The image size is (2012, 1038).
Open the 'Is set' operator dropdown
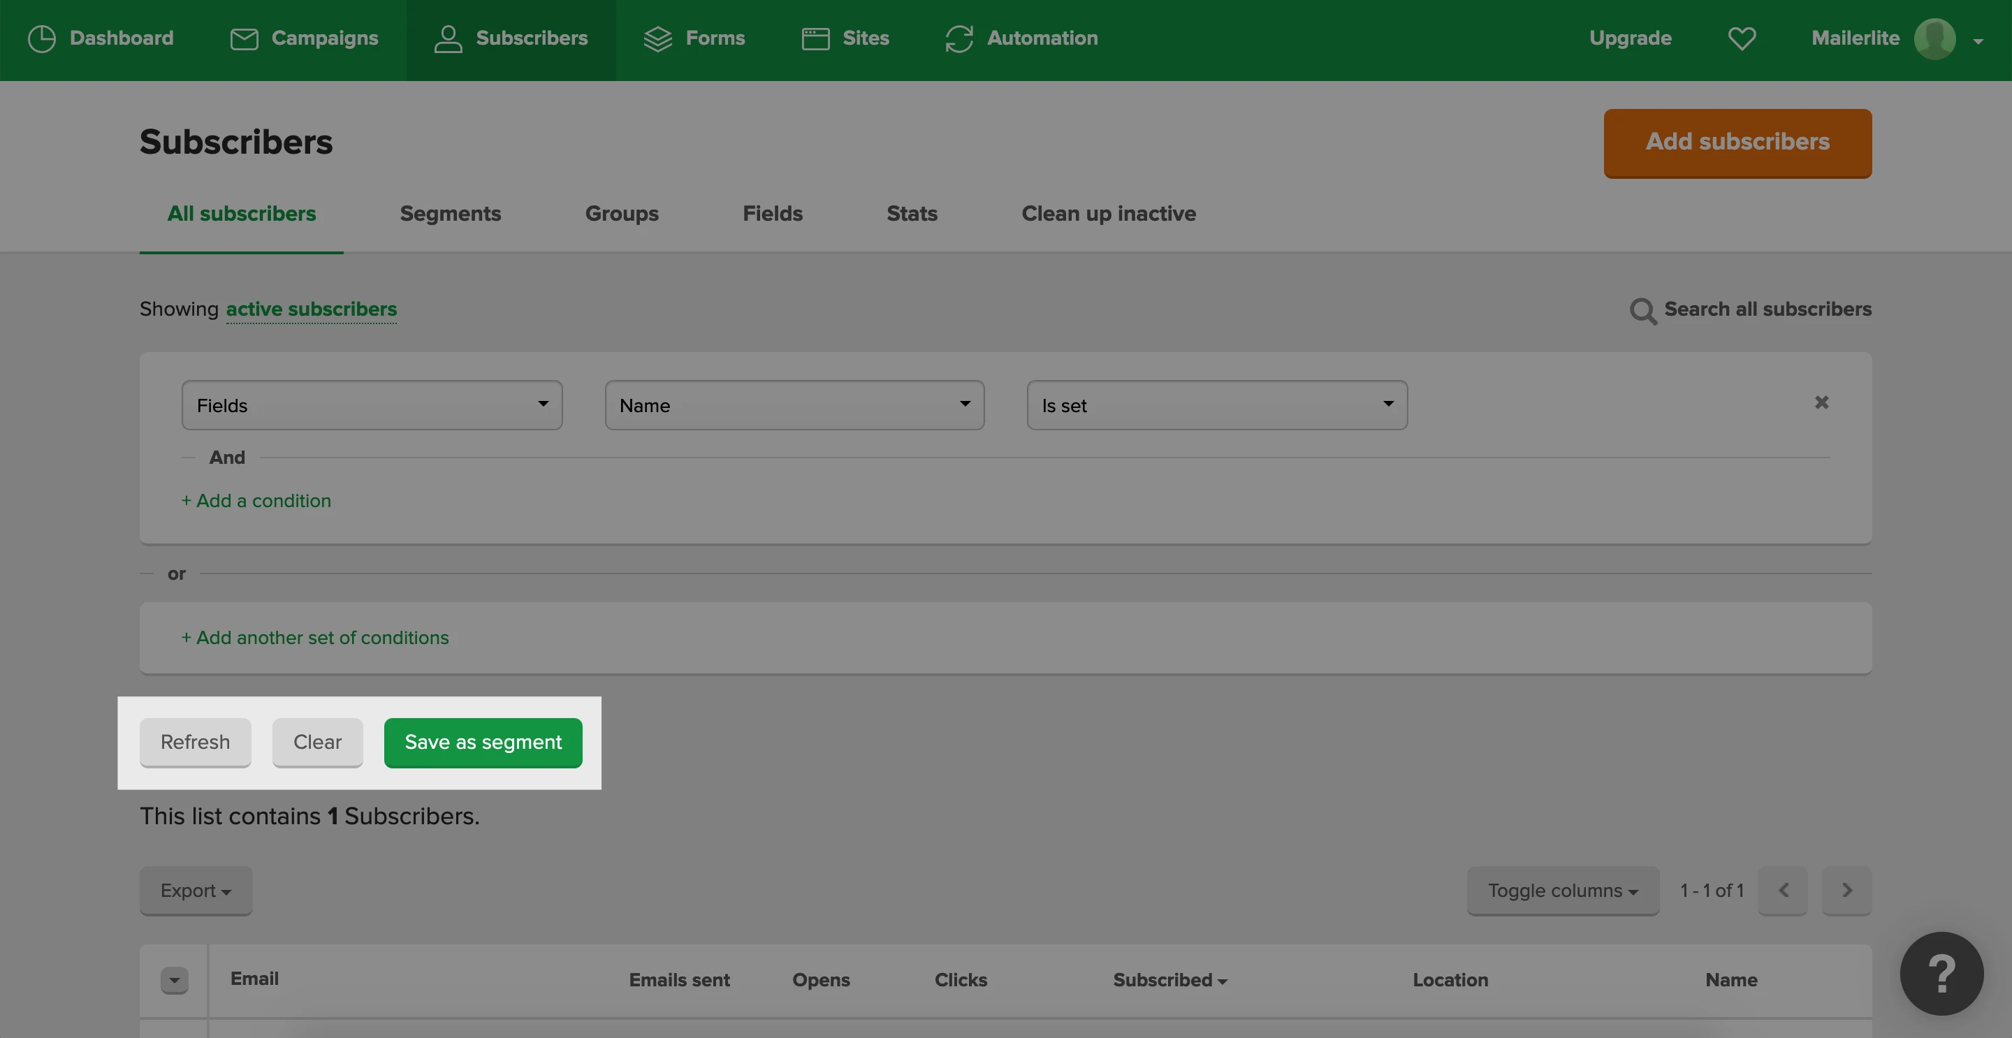pos(1216,405)
